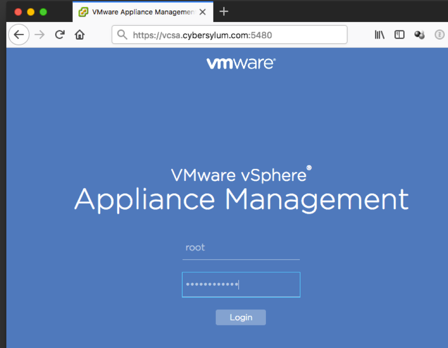Go back to the previous page
The width and height of the screenshot is (448, 348).
pos(19,35)
